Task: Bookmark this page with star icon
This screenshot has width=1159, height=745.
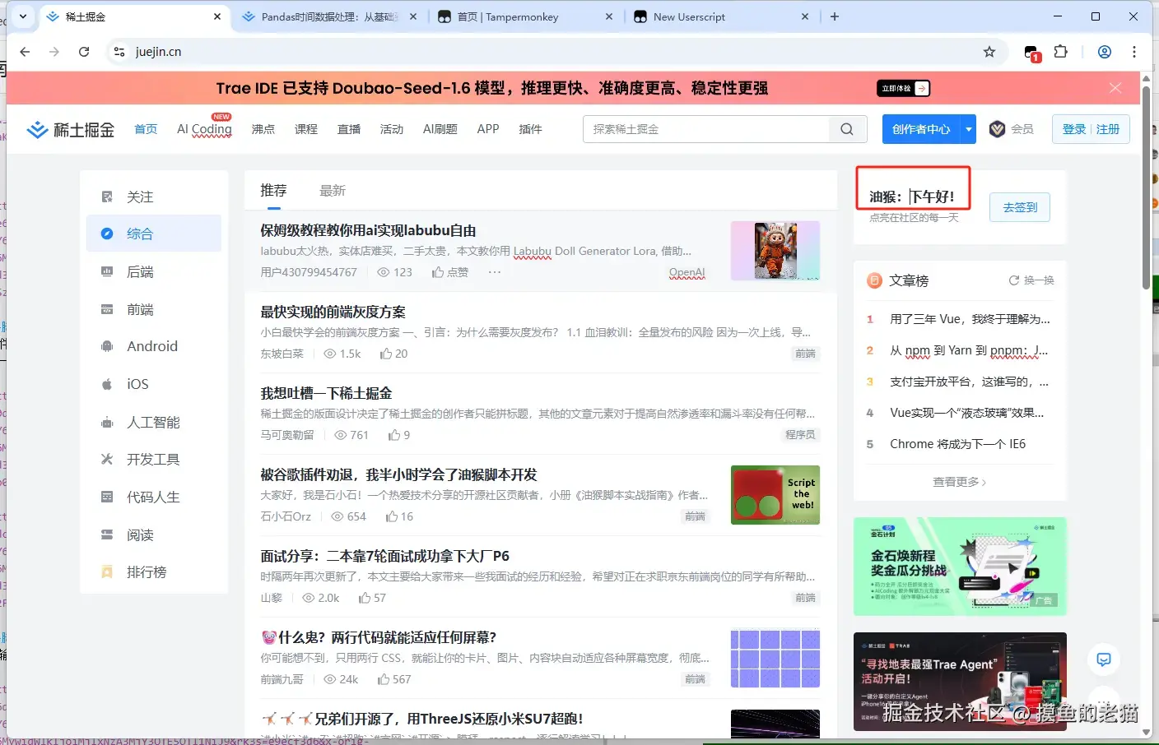Action: 989,52
